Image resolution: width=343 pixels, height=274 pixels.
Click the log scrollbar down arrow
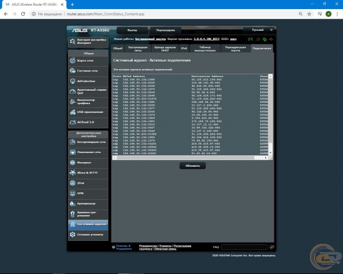click(270, 153)
